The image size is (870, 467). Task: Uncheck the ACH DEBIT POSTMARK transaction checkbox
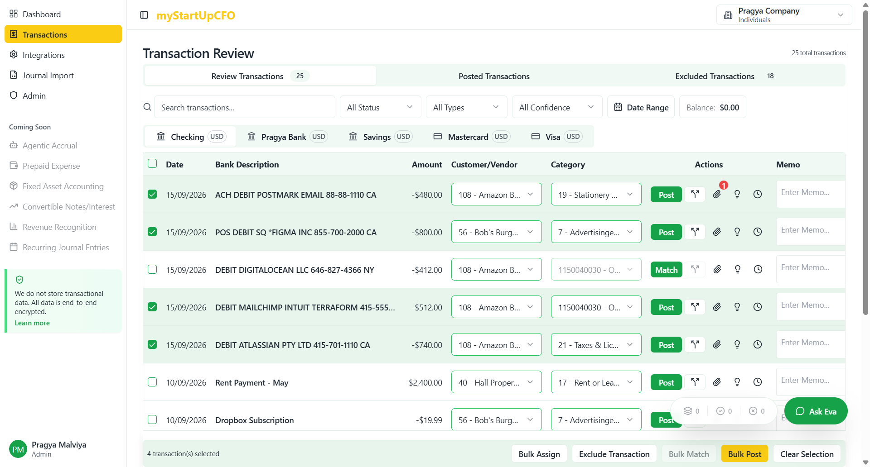(152, 194)
